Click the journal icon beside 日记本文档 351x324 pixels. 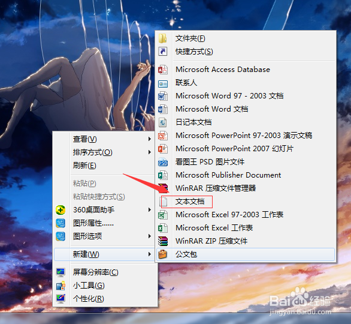[x=163, y=122]
